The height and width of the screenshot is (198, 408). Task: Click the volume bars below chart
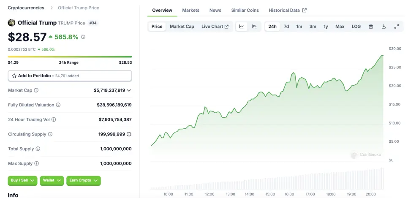[267, 179]
